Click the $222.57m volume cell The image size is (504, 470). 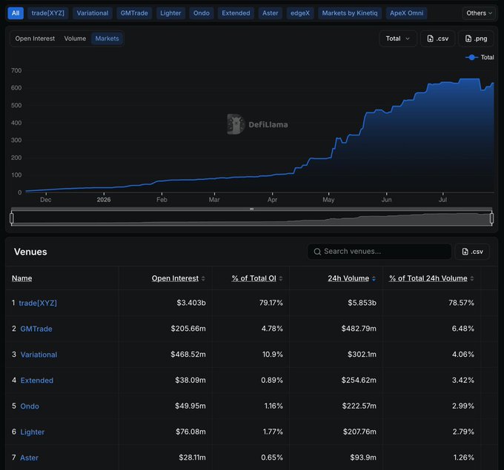pyautogui.click(x=359, y=406)
